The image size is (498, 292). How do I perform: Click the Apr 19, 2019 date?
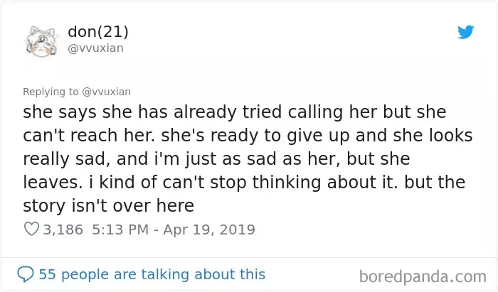[x=208, y=230]
